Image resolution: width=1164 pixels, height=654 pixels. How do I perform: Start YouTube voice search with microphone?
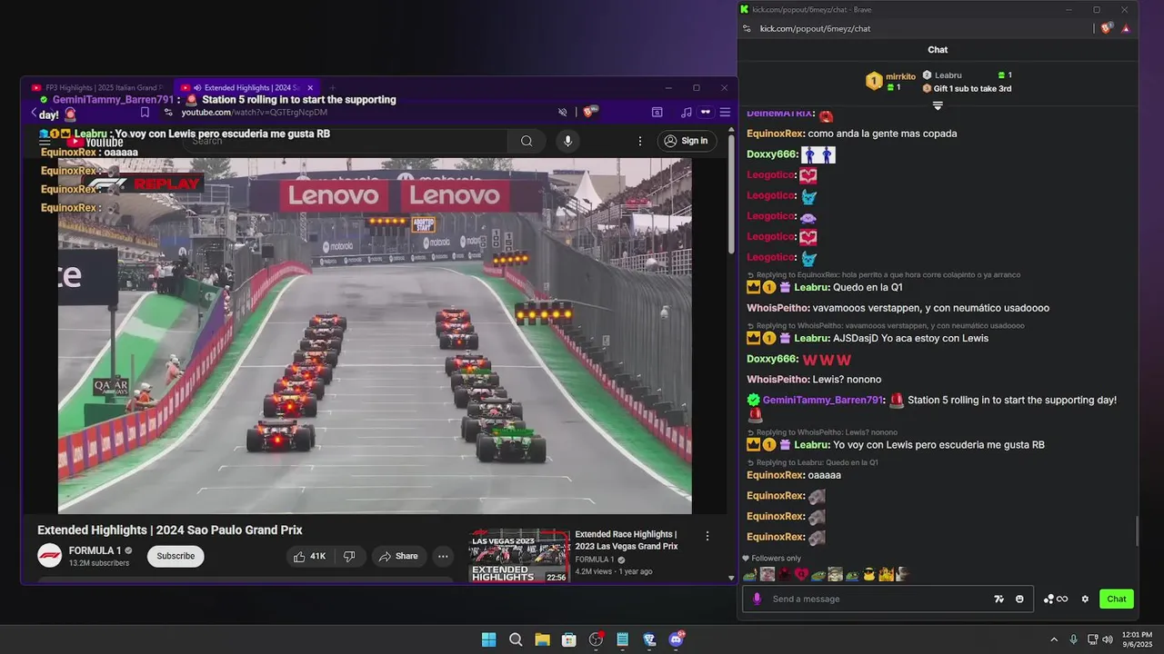(x=567, y=141)
